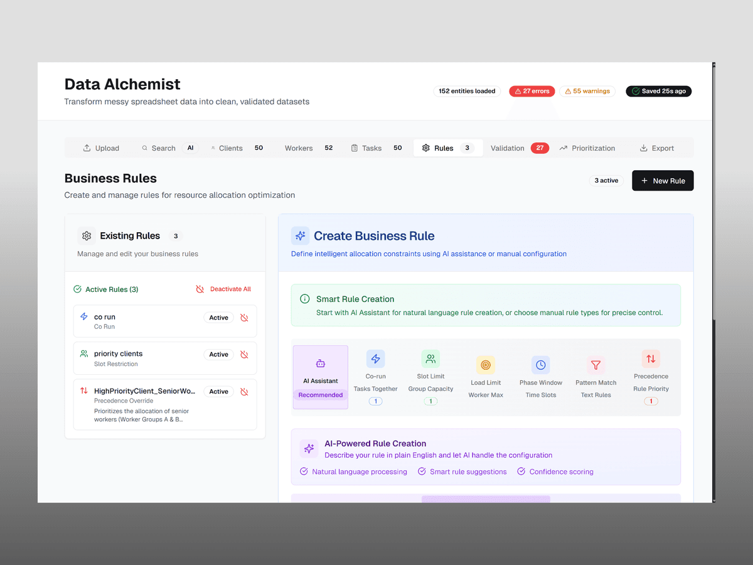
Task: Click the co run rule lightning icon
Action: tap(84, 317)
